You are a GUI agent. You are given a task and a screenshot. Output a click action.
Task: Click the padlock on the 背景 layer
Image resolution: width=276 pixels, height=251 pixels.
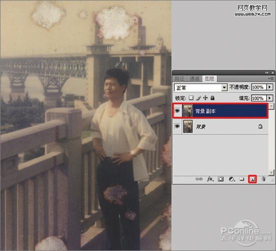point(260,126)
